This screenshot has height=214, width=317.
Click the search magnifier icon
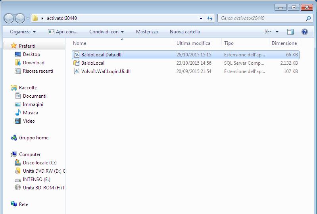308,18
